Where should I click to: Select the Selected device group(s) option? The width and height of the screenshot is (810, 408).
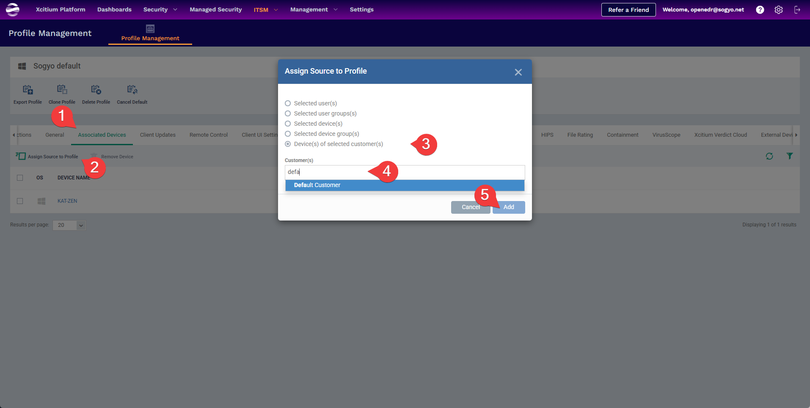click(x=288, y=134)
